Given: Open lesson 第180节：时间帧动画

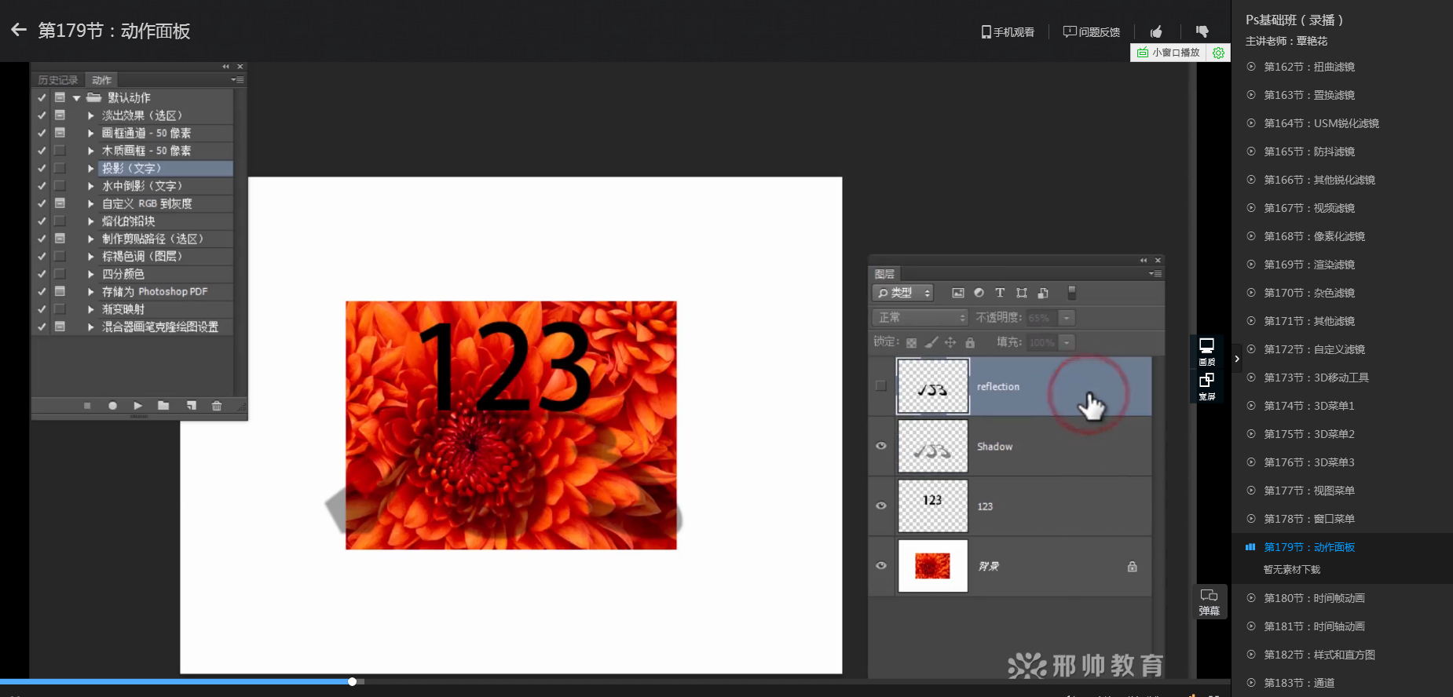Looking at the screenshot, I should click(1314, 598).
